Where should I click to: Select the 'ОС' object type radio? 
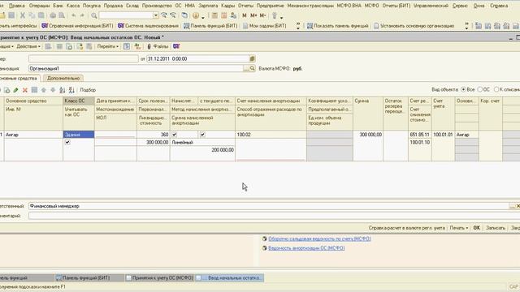coord(479,89)
